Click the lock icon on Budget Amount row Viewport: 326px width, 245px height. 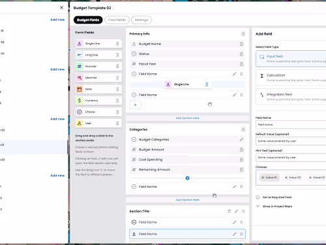click(x=241, y=150)
